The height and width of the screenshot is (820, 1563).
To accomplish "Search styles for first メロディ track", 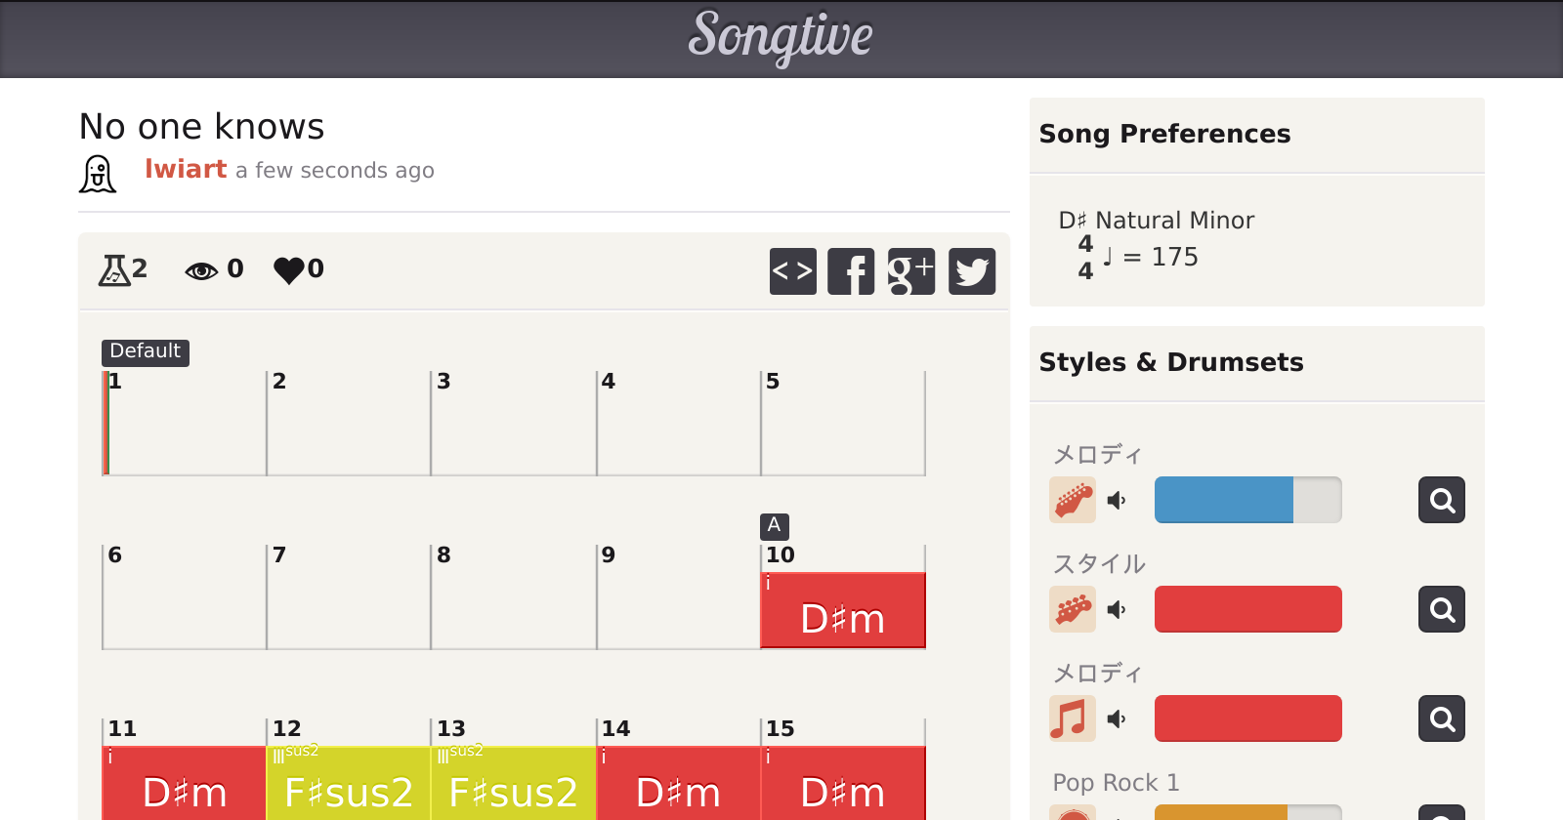I will click(1441, 500).
